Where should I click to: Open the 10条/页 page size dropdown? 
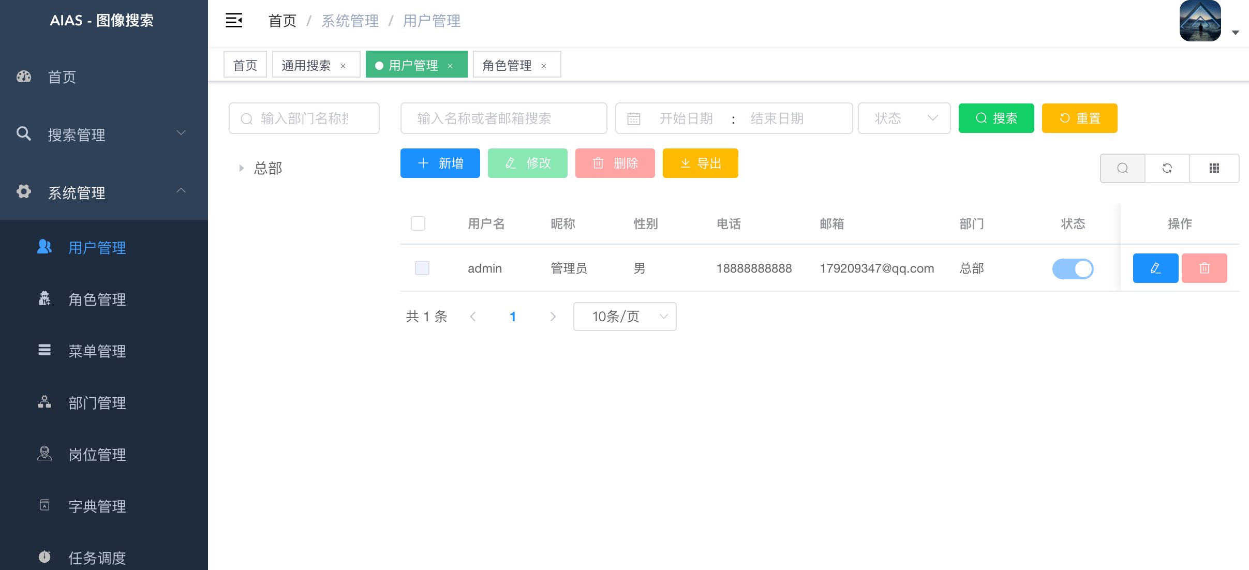point(624,317)
